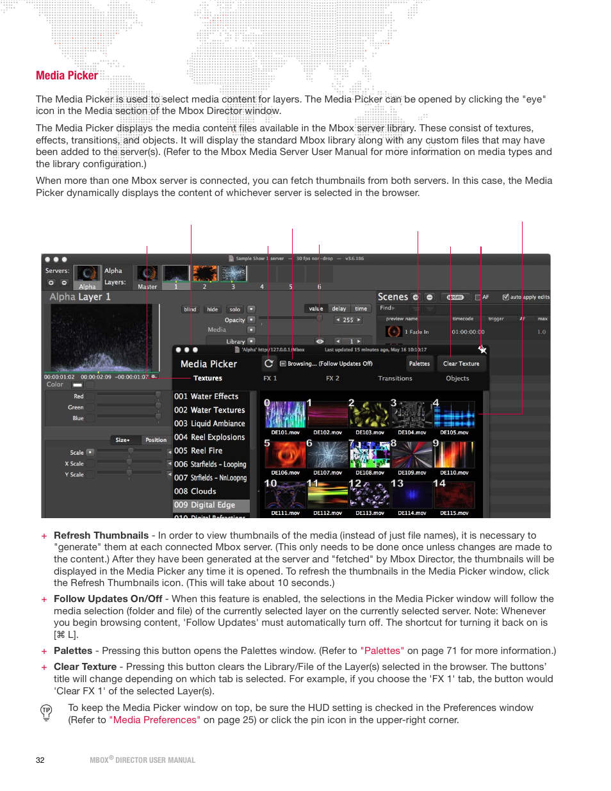Expand the Find disclosure triangle
The height and width of the screenshot is (791, 611).
[393, 308]
